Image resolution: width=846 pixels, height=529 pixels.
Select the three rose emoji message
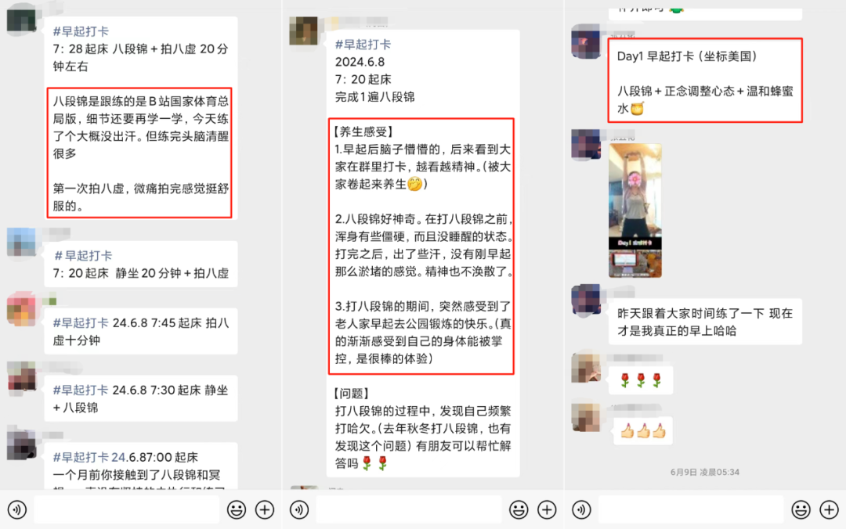coord(641,380)
